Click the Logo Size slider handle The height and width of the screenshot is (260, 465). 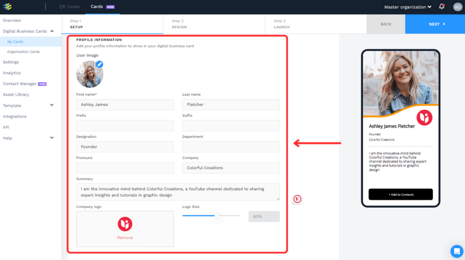click(217, 216)
